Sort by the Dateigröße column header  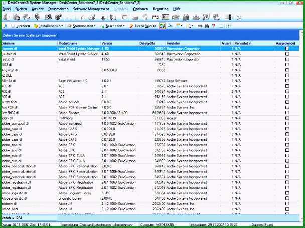(x=152, y=43)
